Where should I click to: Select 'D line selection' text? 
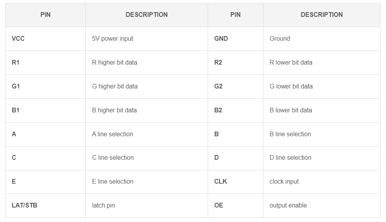click(291, 157)
